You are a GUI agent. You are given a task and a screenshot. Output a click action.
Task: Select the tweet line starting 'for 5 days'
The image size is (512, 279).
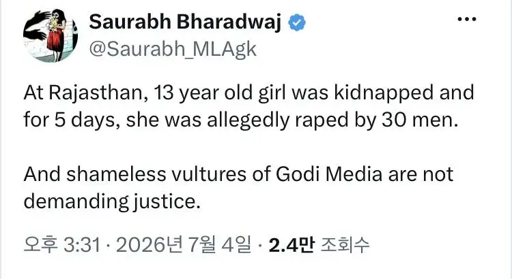pyautogui.click(x=241, y=120)
